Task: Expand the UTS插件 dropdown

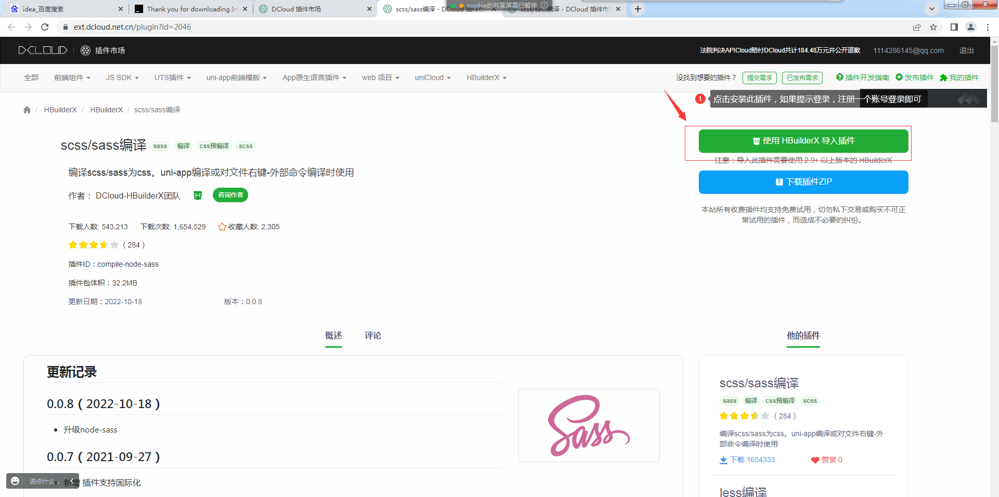Action: point(173,77)
